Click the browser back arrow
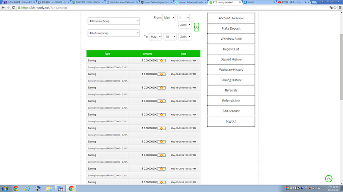 point(3,7)
